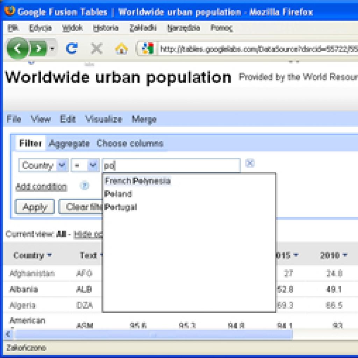Click the ALB code cell

click(x=84, y=289)
